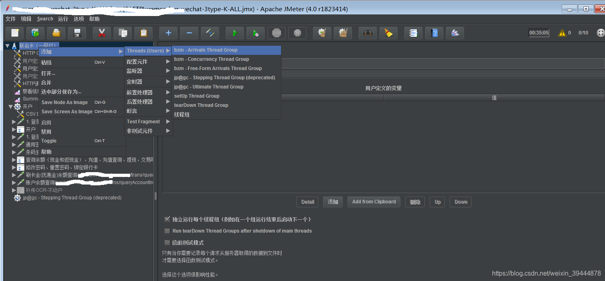Image resolution: width=605 pixels, height=281 pixels.
Task: Expand the 账户余额查询 node arrow
Action: pos(14,183)
